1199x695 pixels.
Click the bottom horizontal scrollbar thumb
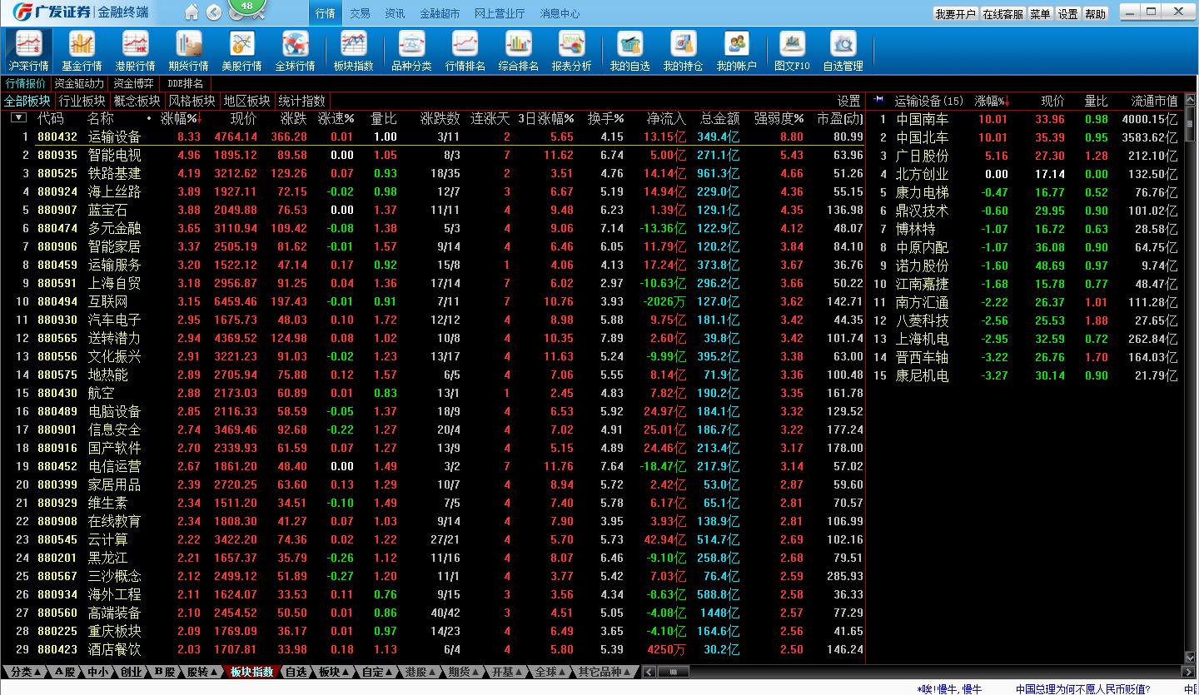[x=674, y=672]
